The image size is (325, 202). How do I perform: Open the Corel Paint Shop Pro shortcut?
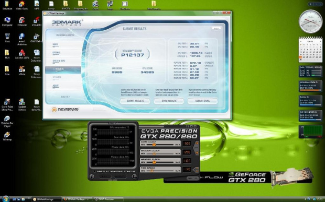7,105
